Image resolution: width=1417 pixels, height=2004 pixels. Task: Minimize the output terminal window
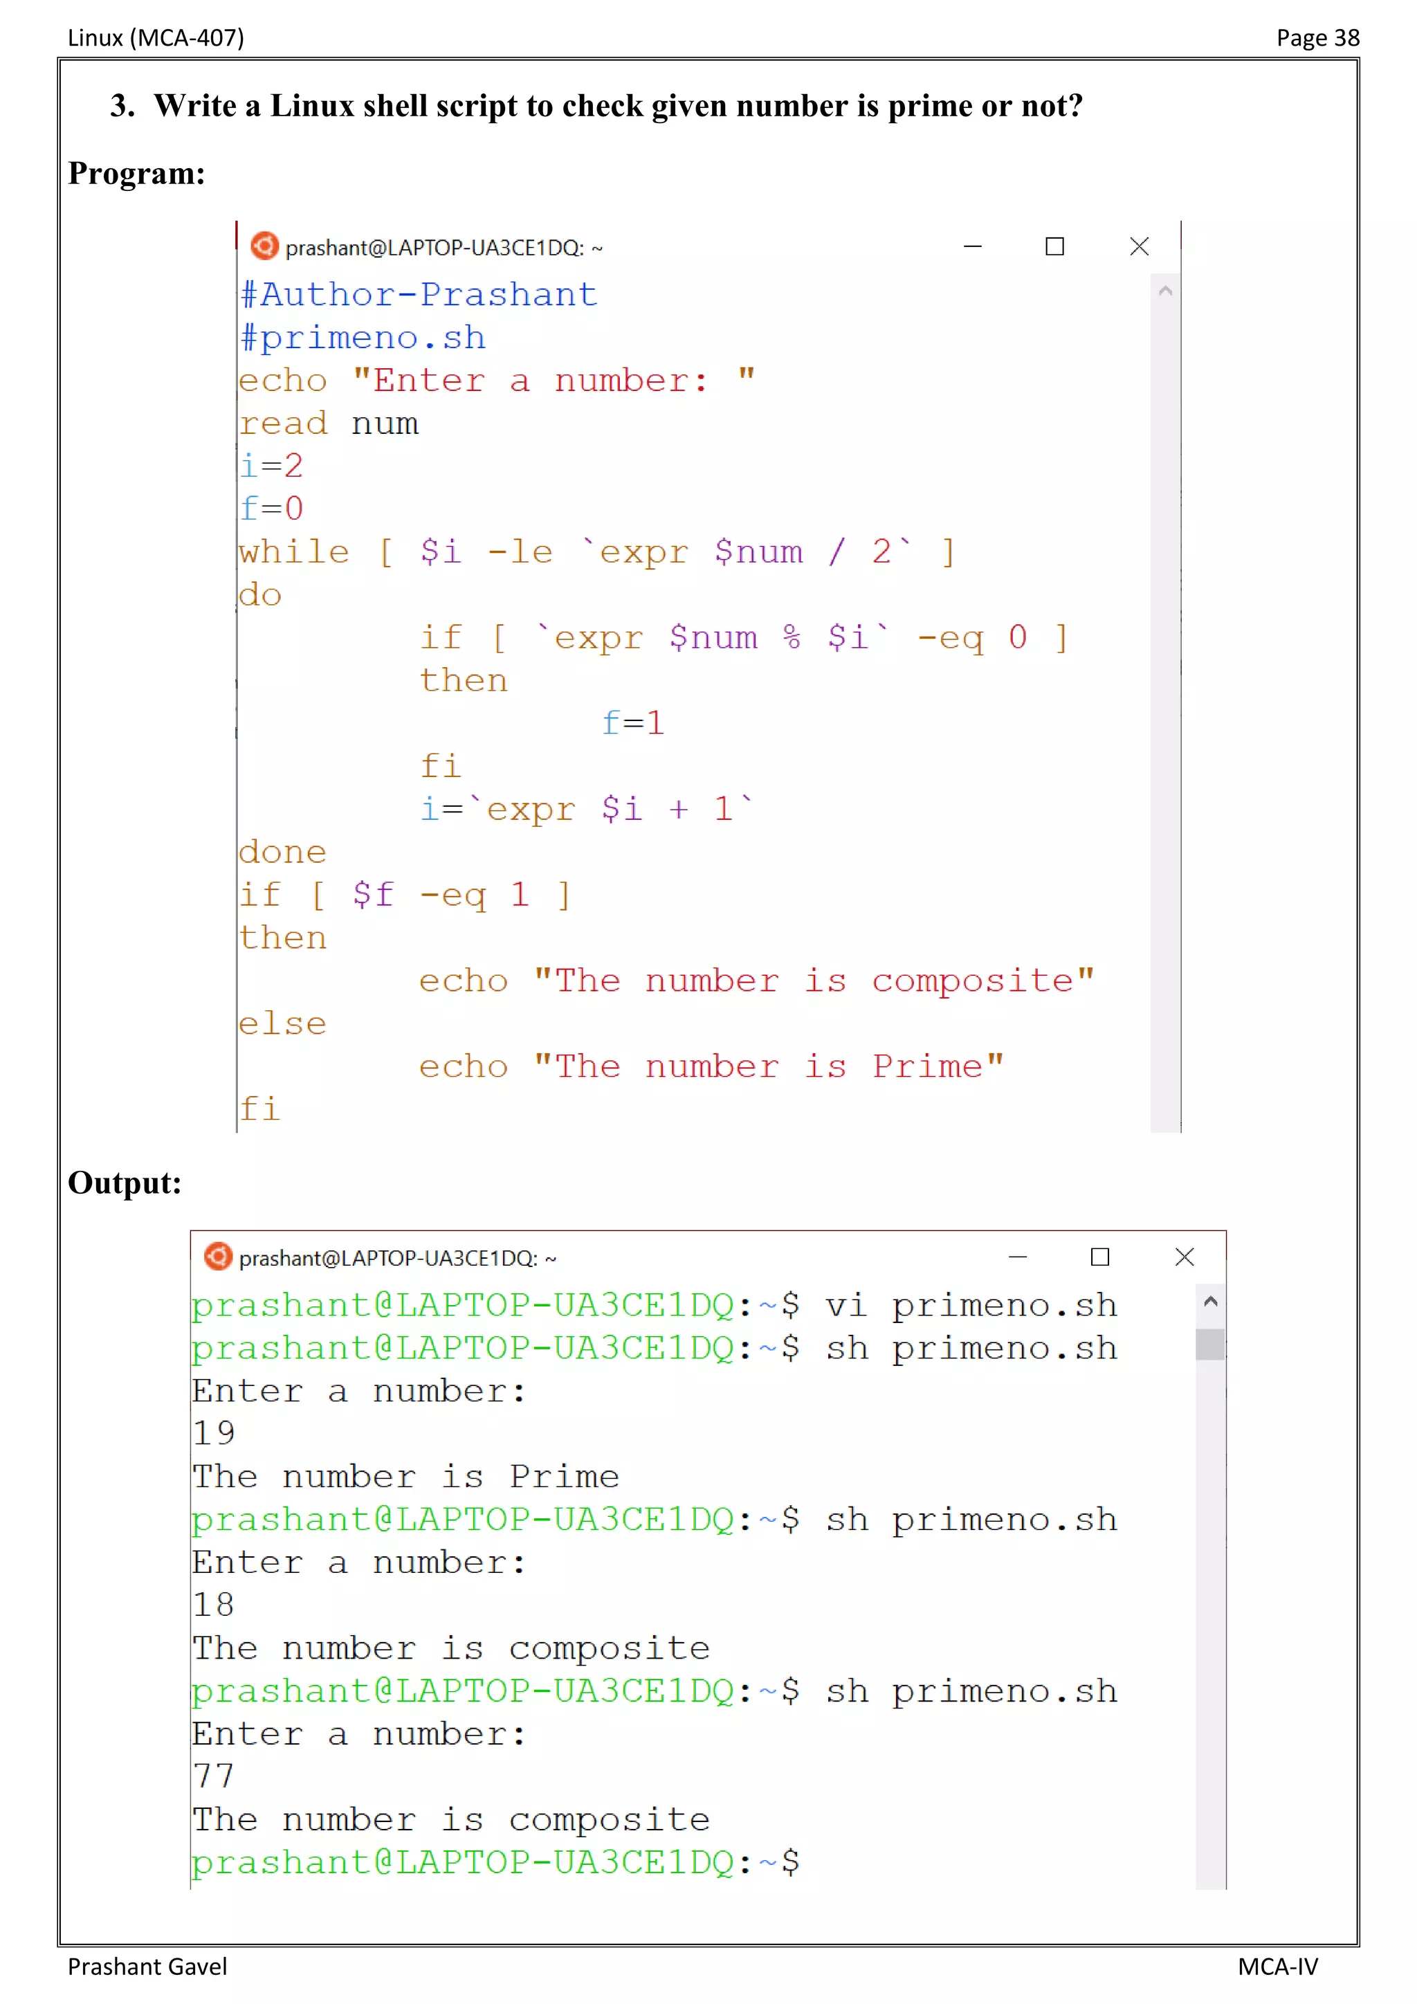(1017, 1257)
